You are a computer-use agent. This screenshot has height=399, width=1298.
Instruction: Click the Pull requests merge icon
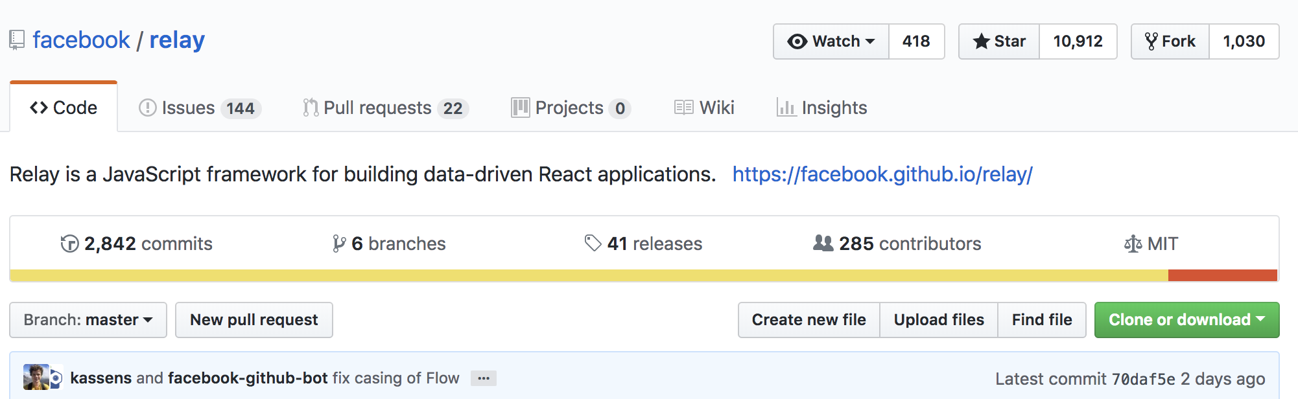[311, 108]
